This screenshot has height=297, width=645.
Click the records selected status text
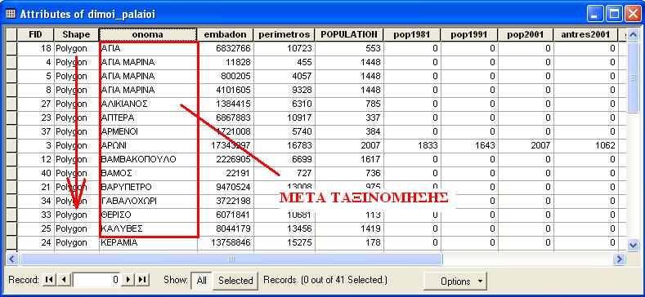pos(325,280)
